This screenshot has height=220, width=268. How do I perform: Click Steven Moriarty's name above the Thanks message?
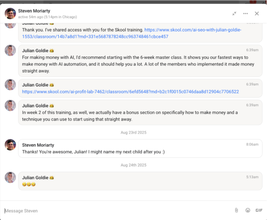(38, 145)
